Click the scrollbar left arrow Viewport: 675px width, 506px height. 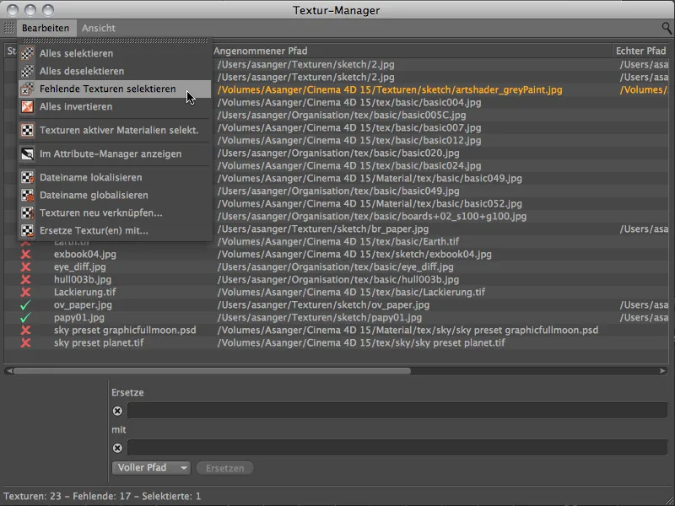[x=8, y=371]
